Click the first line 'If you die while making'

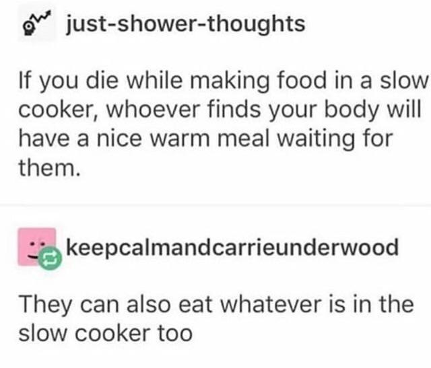click(x=224, y=81)
